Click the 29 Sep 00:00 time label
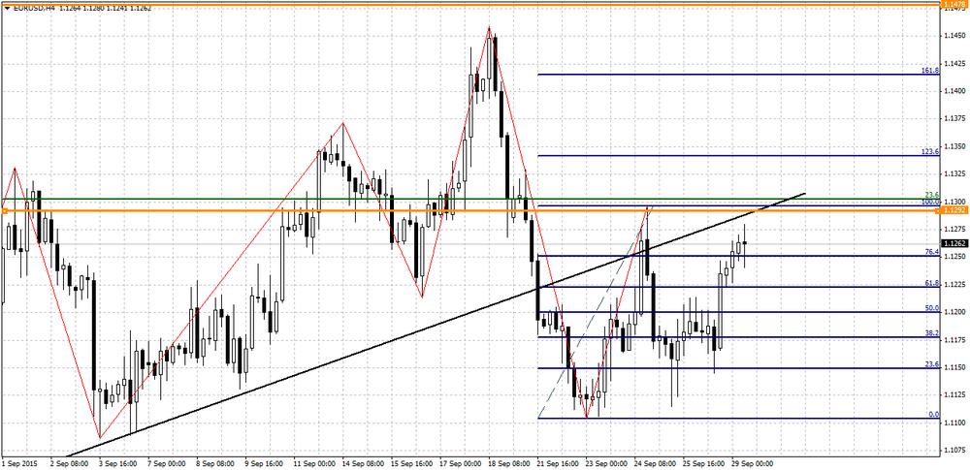Viewport: 970px width, 470px height. [755, 462]
